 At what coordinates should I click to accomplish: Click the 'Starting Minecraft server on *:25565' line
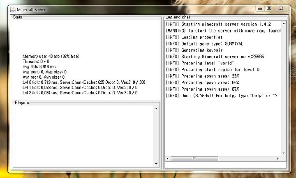[215, 57]
